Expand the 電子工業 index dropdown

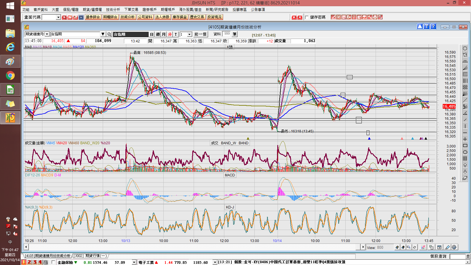point(215,262)
